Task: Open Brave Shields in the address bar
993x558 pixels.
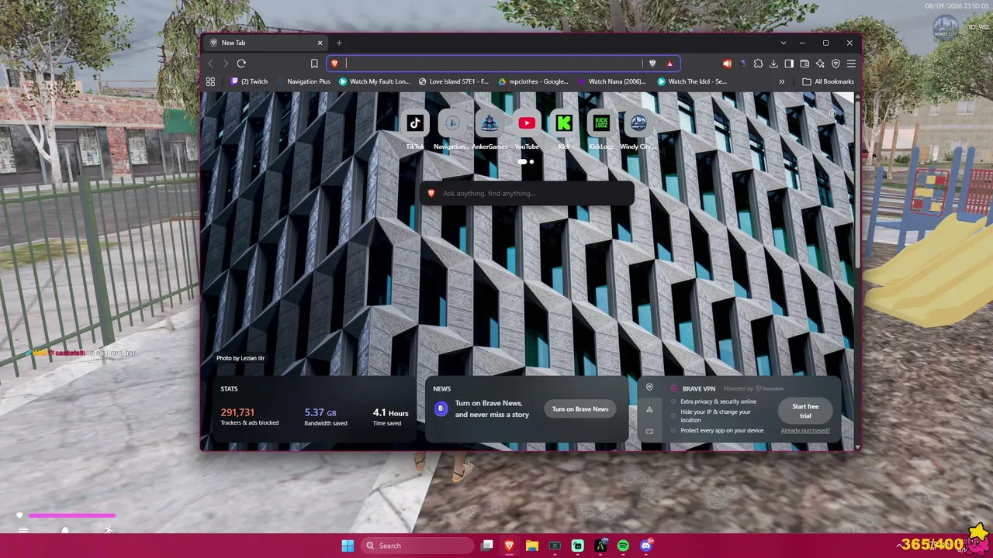Action: [x=652, y=64]
